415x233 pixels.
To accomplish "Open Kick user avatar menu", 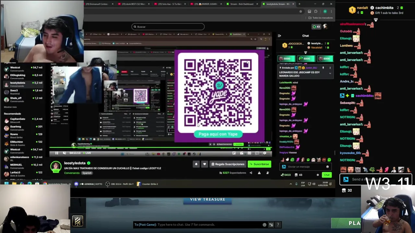I will [325, 27].
